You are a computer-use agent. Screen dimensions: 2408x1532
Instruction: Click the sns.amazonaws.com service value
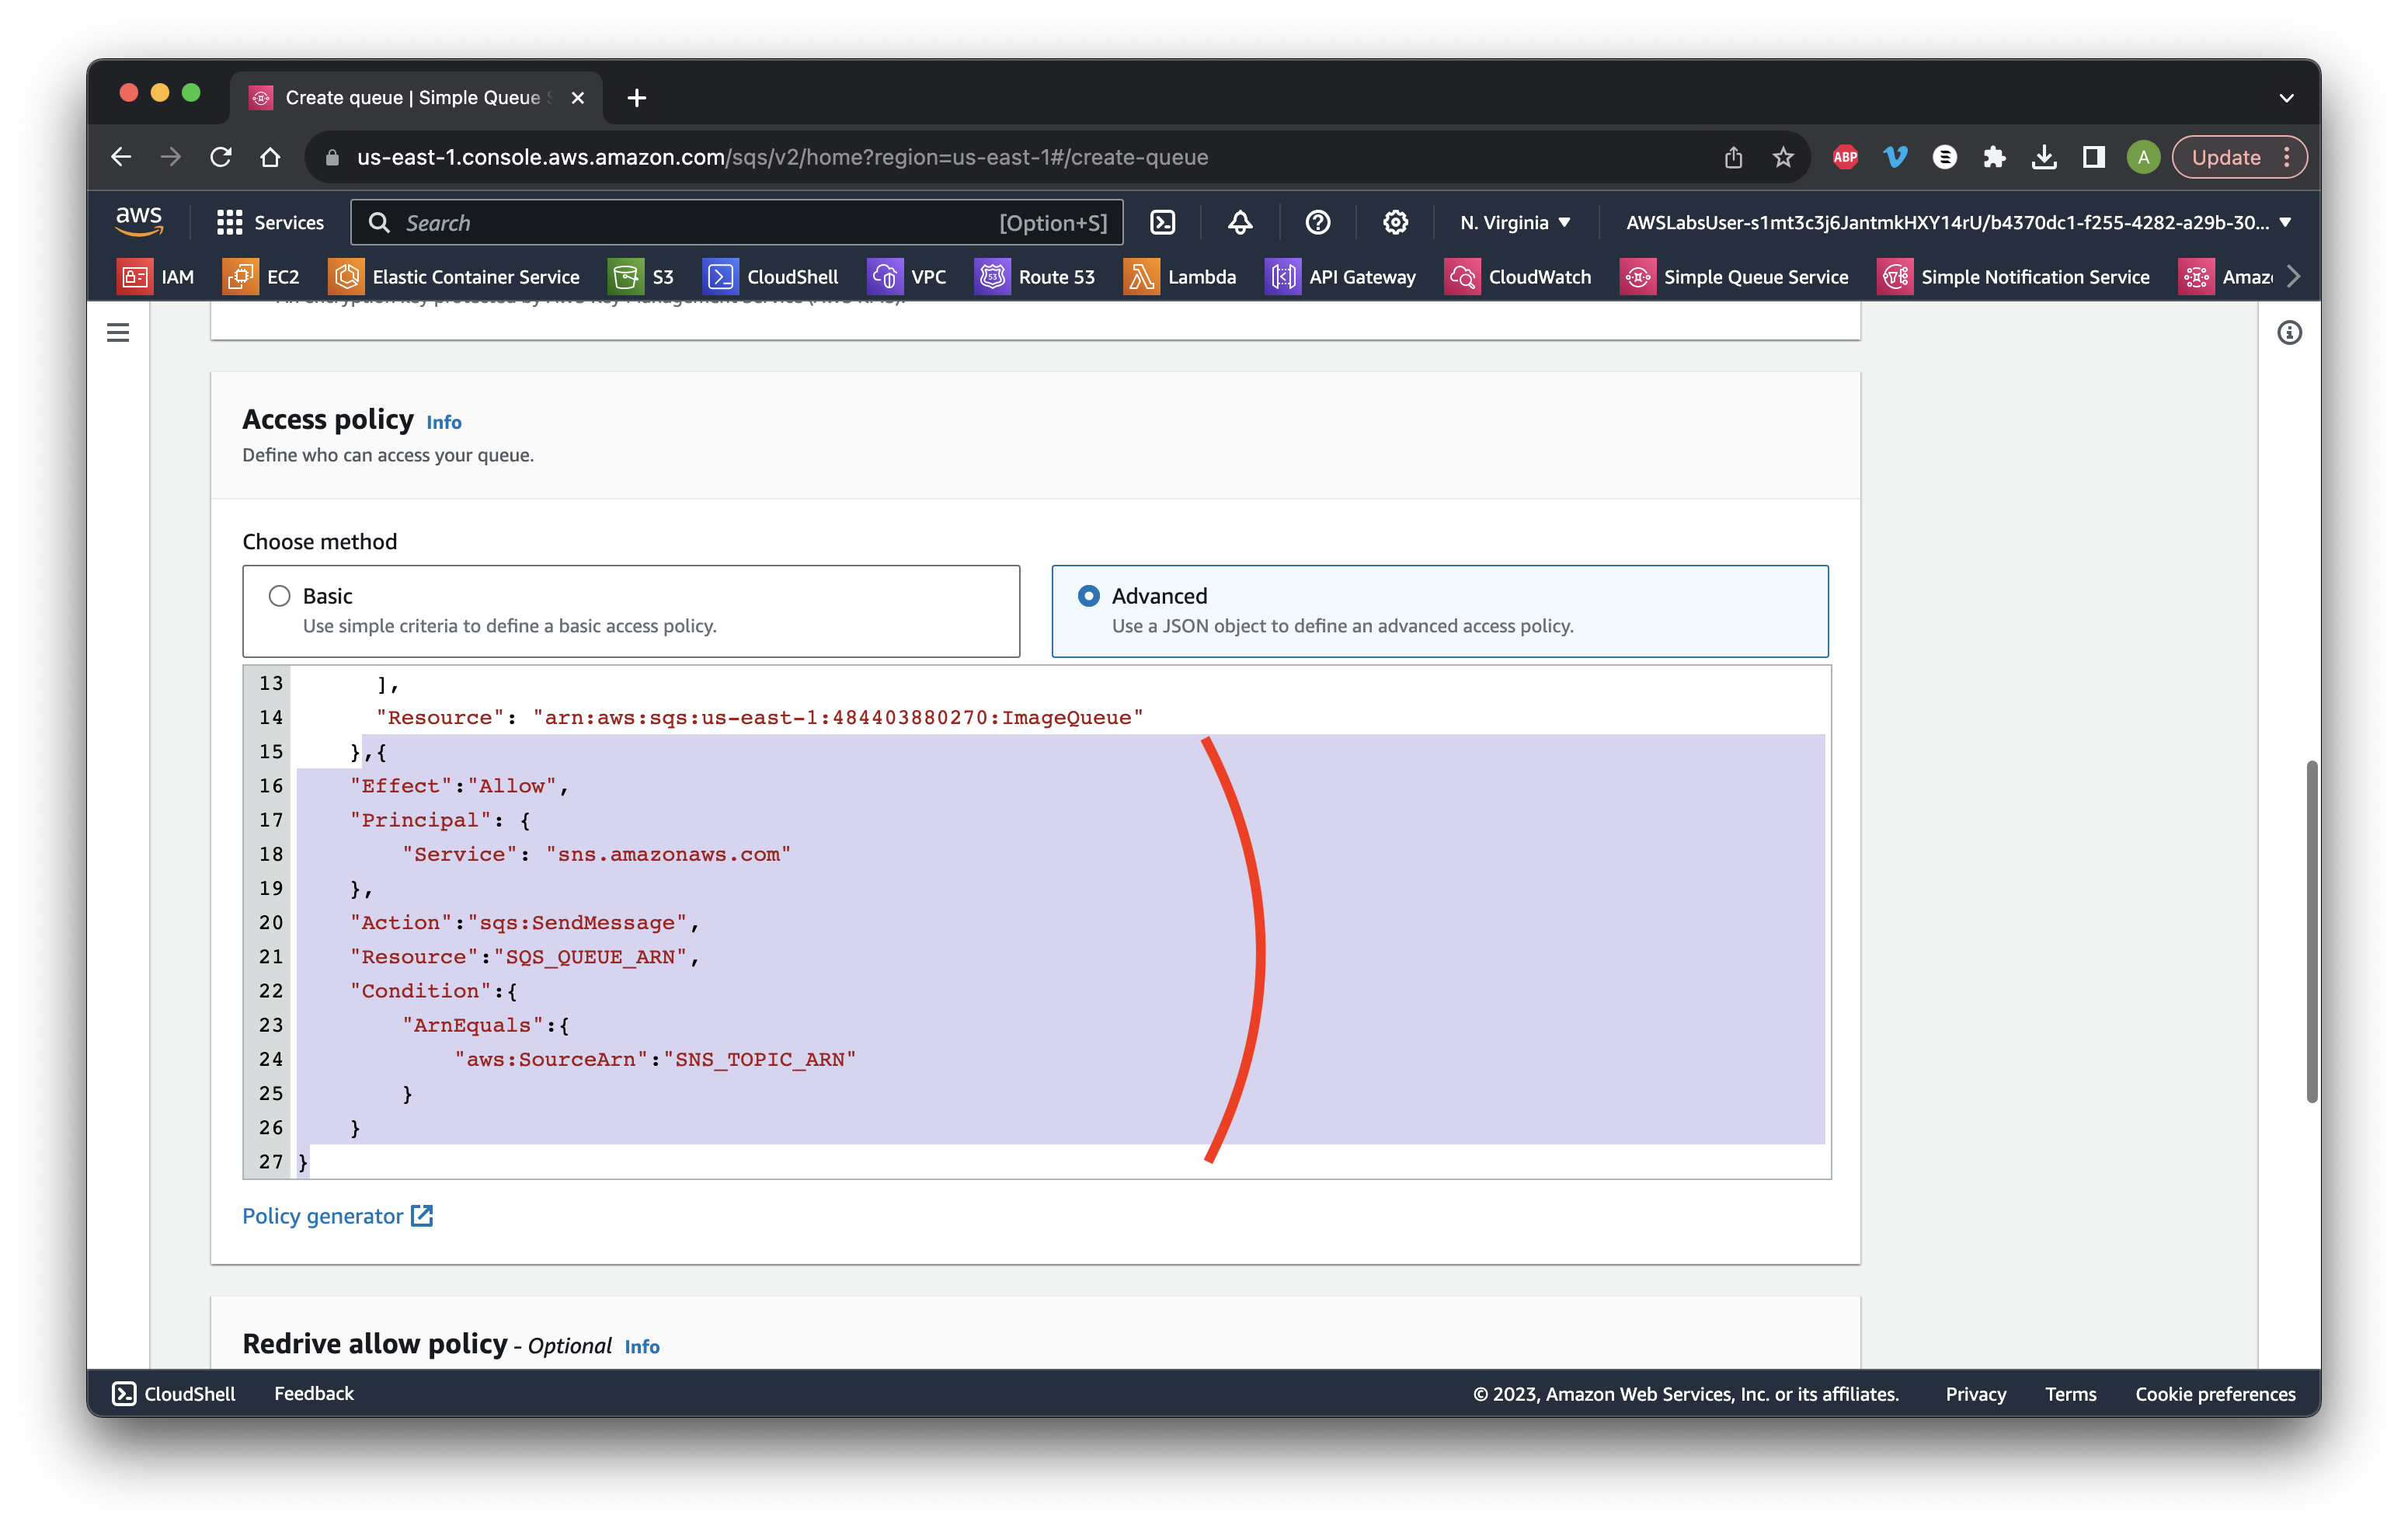(x=668, y=854)
